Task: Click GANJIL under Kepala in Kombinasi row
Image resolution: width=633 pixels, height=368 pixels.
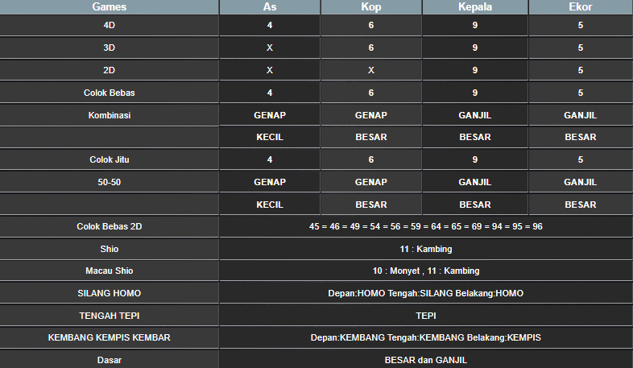Action: pyautogui.click(x=475, y=115)
